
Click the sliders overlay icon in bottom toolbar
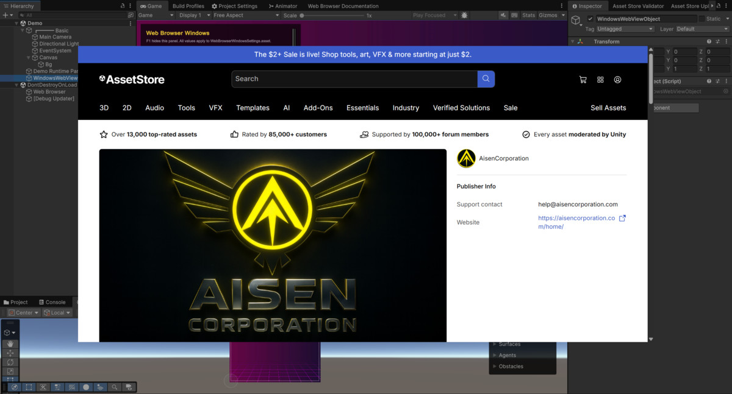coord(57,387)
